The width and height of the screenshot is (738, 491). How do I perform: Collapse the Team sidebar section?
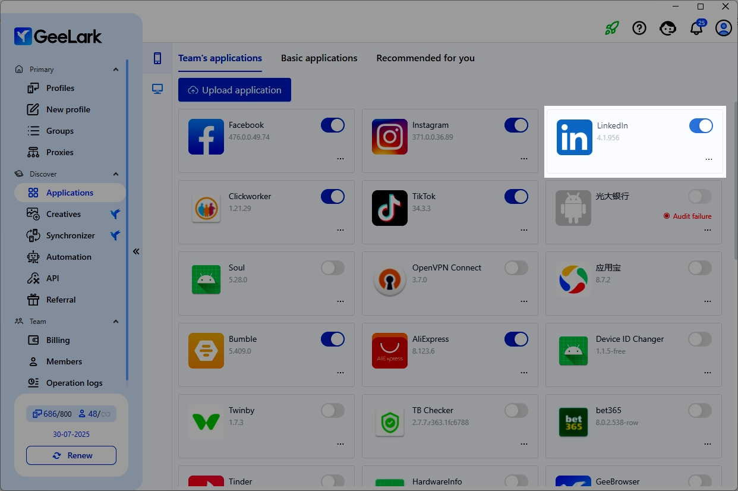point(115,322)
